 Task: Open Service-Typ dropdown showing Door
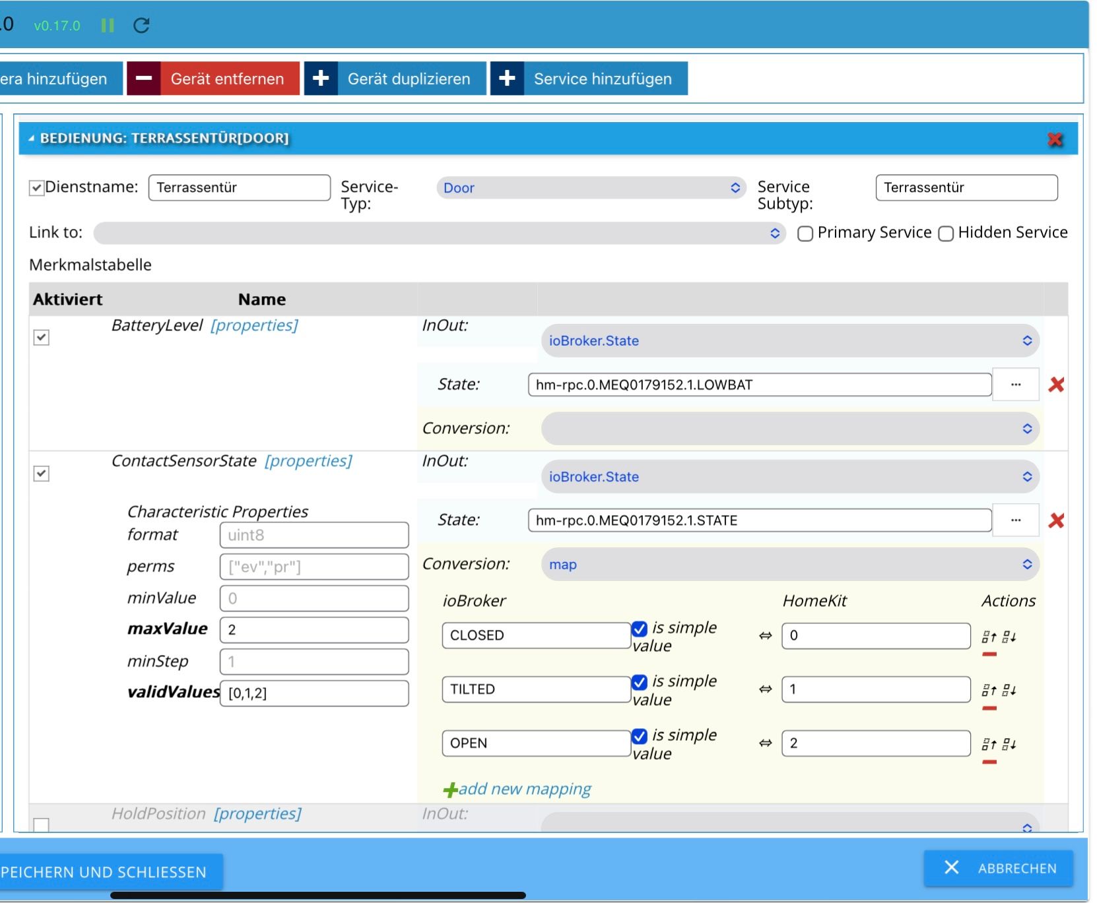(591, 188)
